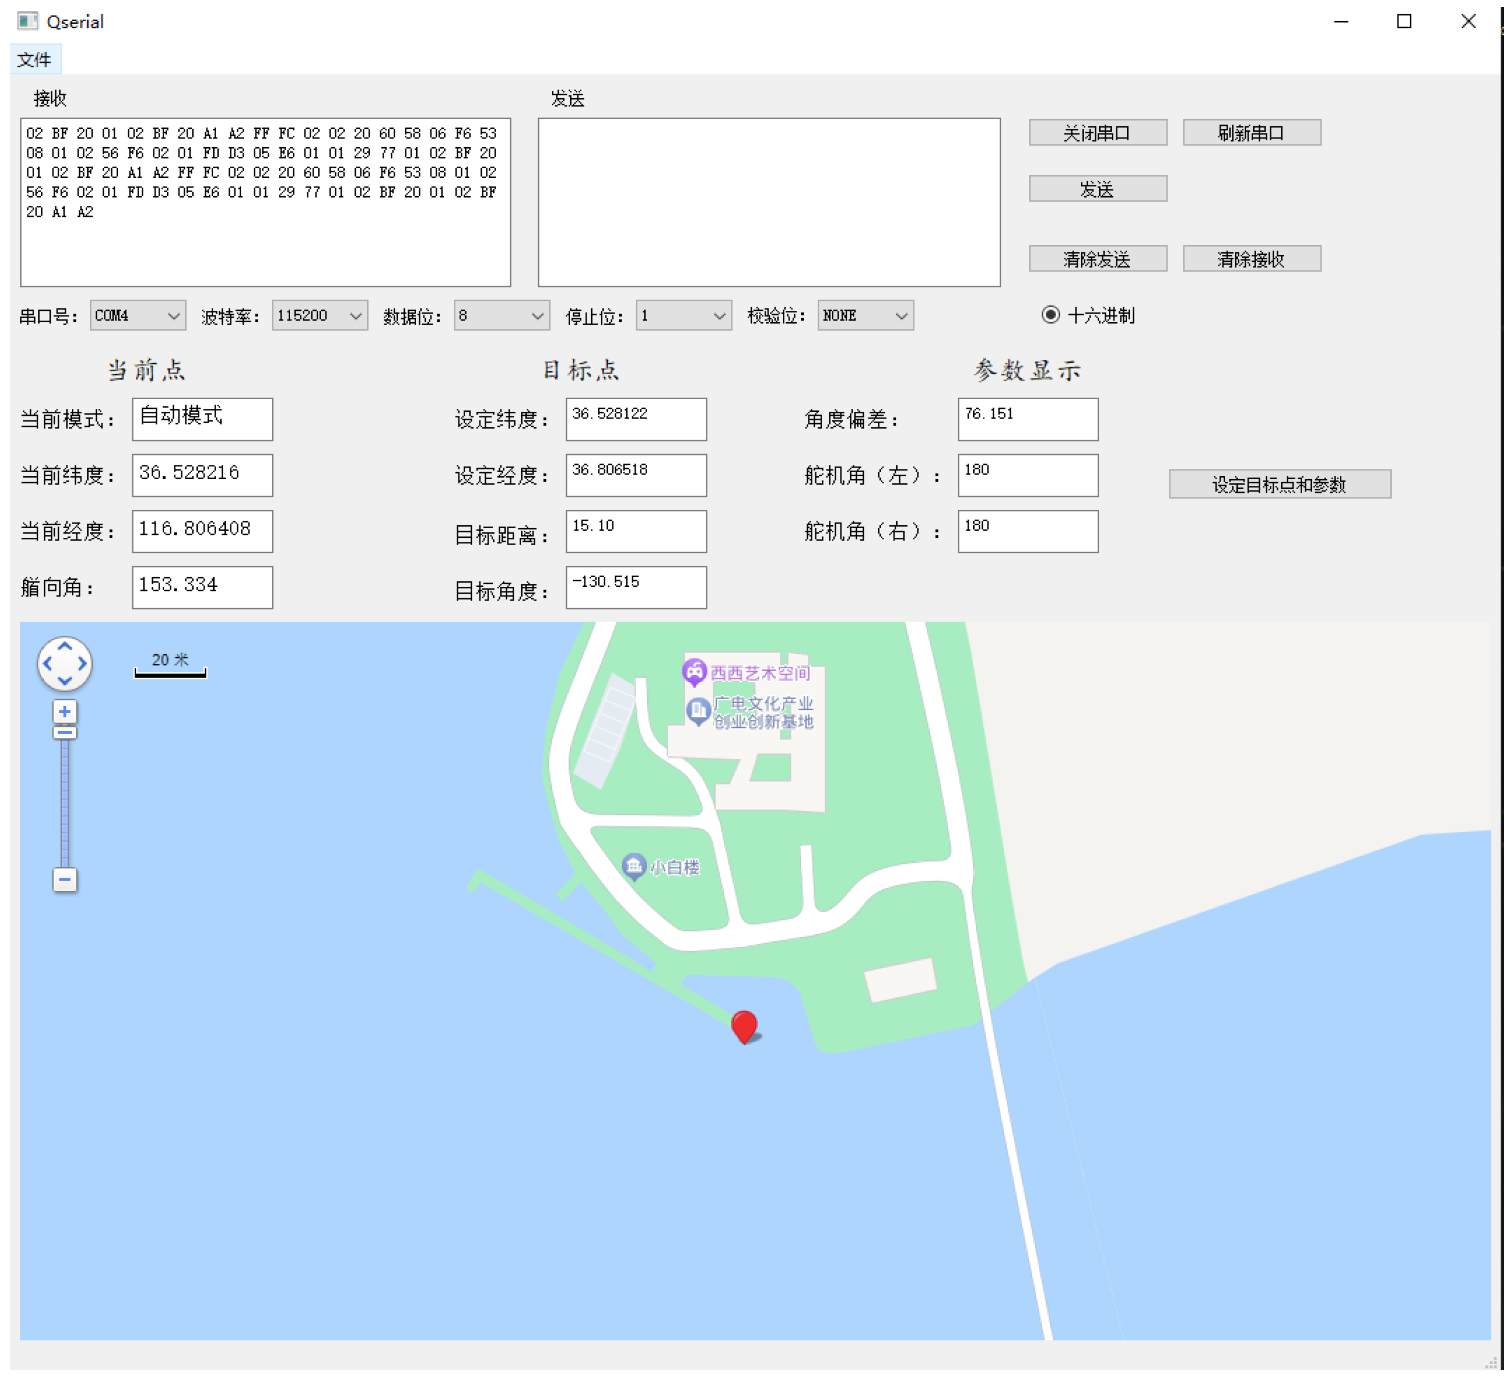
Task: Click the red location marker pin
Action: coord(744,1025)
